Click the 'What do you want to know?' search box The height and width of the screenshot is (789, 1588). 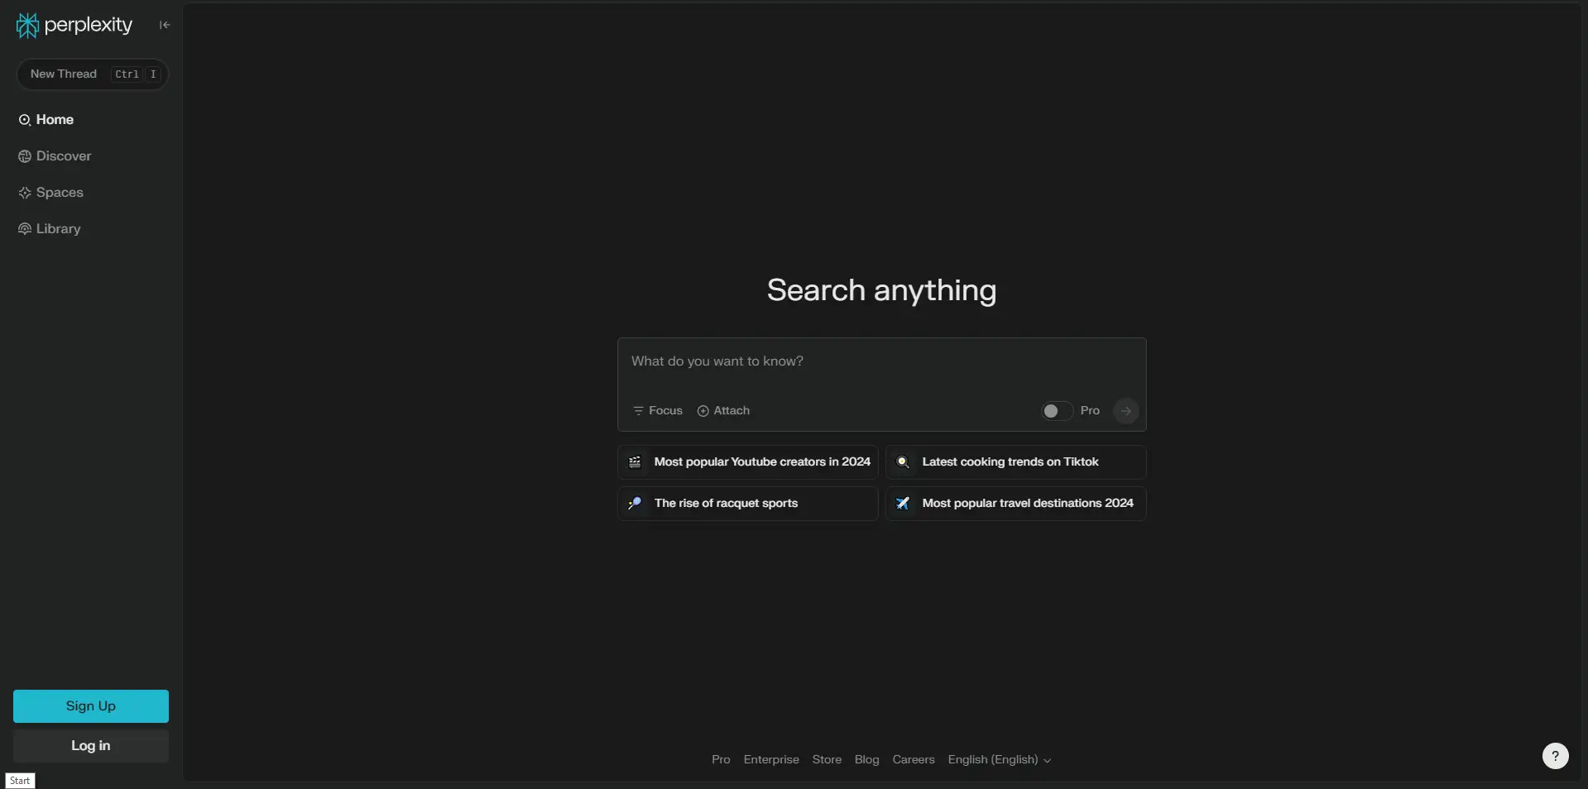[x=881, y=361]
